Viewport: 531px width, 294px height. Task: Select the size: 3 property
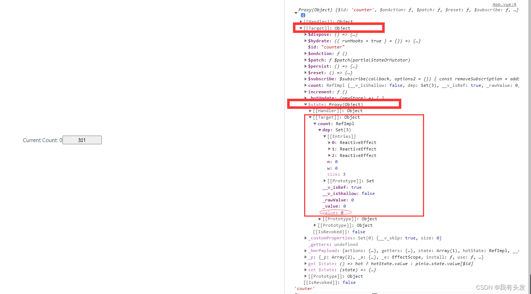coord(336,174)
